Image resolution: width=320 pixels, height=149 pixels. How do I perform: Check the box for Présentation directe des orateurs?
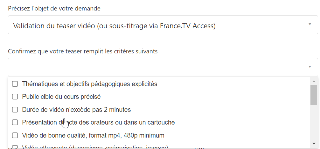coord(15,122)
